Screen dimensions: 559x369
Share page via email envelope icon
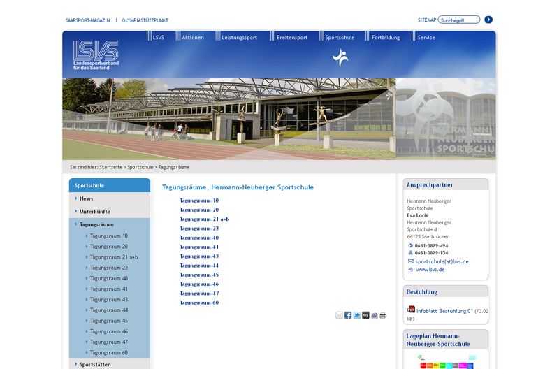coord(340,315)
